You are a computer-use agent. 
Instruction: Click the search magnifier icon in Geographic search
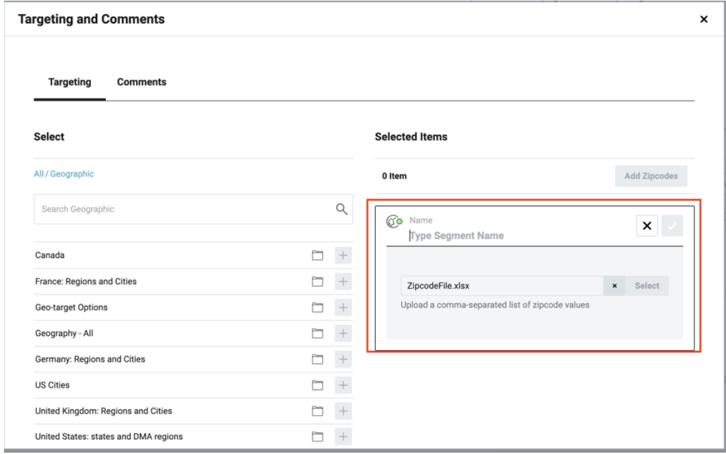[341, 209]
